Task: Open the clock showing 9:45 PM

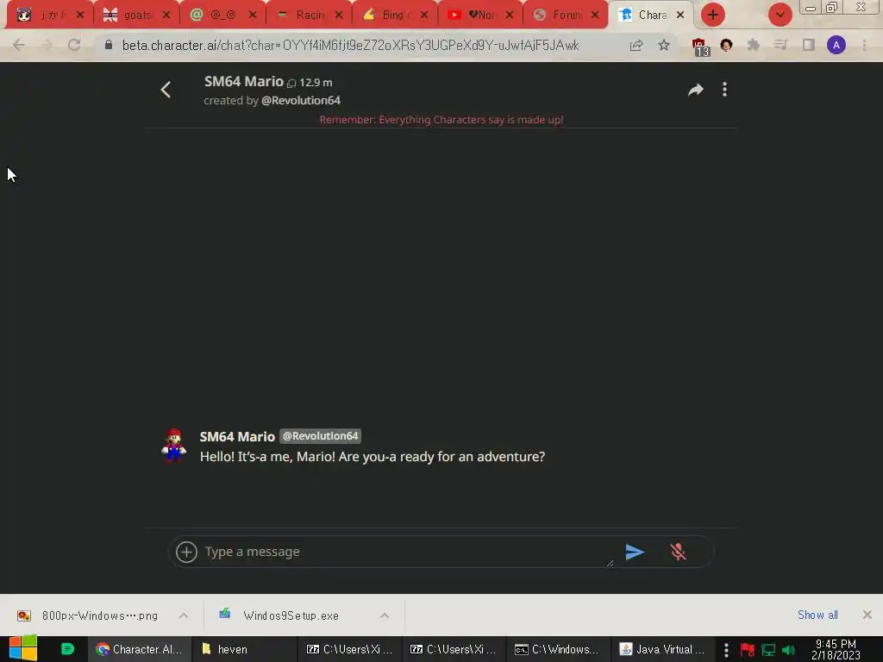Action: tap(836, 649)
